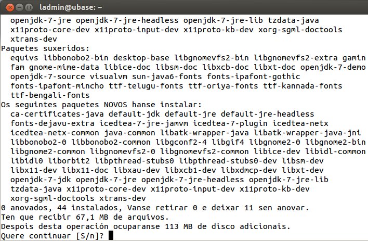Click the "icedtea-netx-common" package name
The height and width of the screenshot is (241, 368).
[55, 133]
